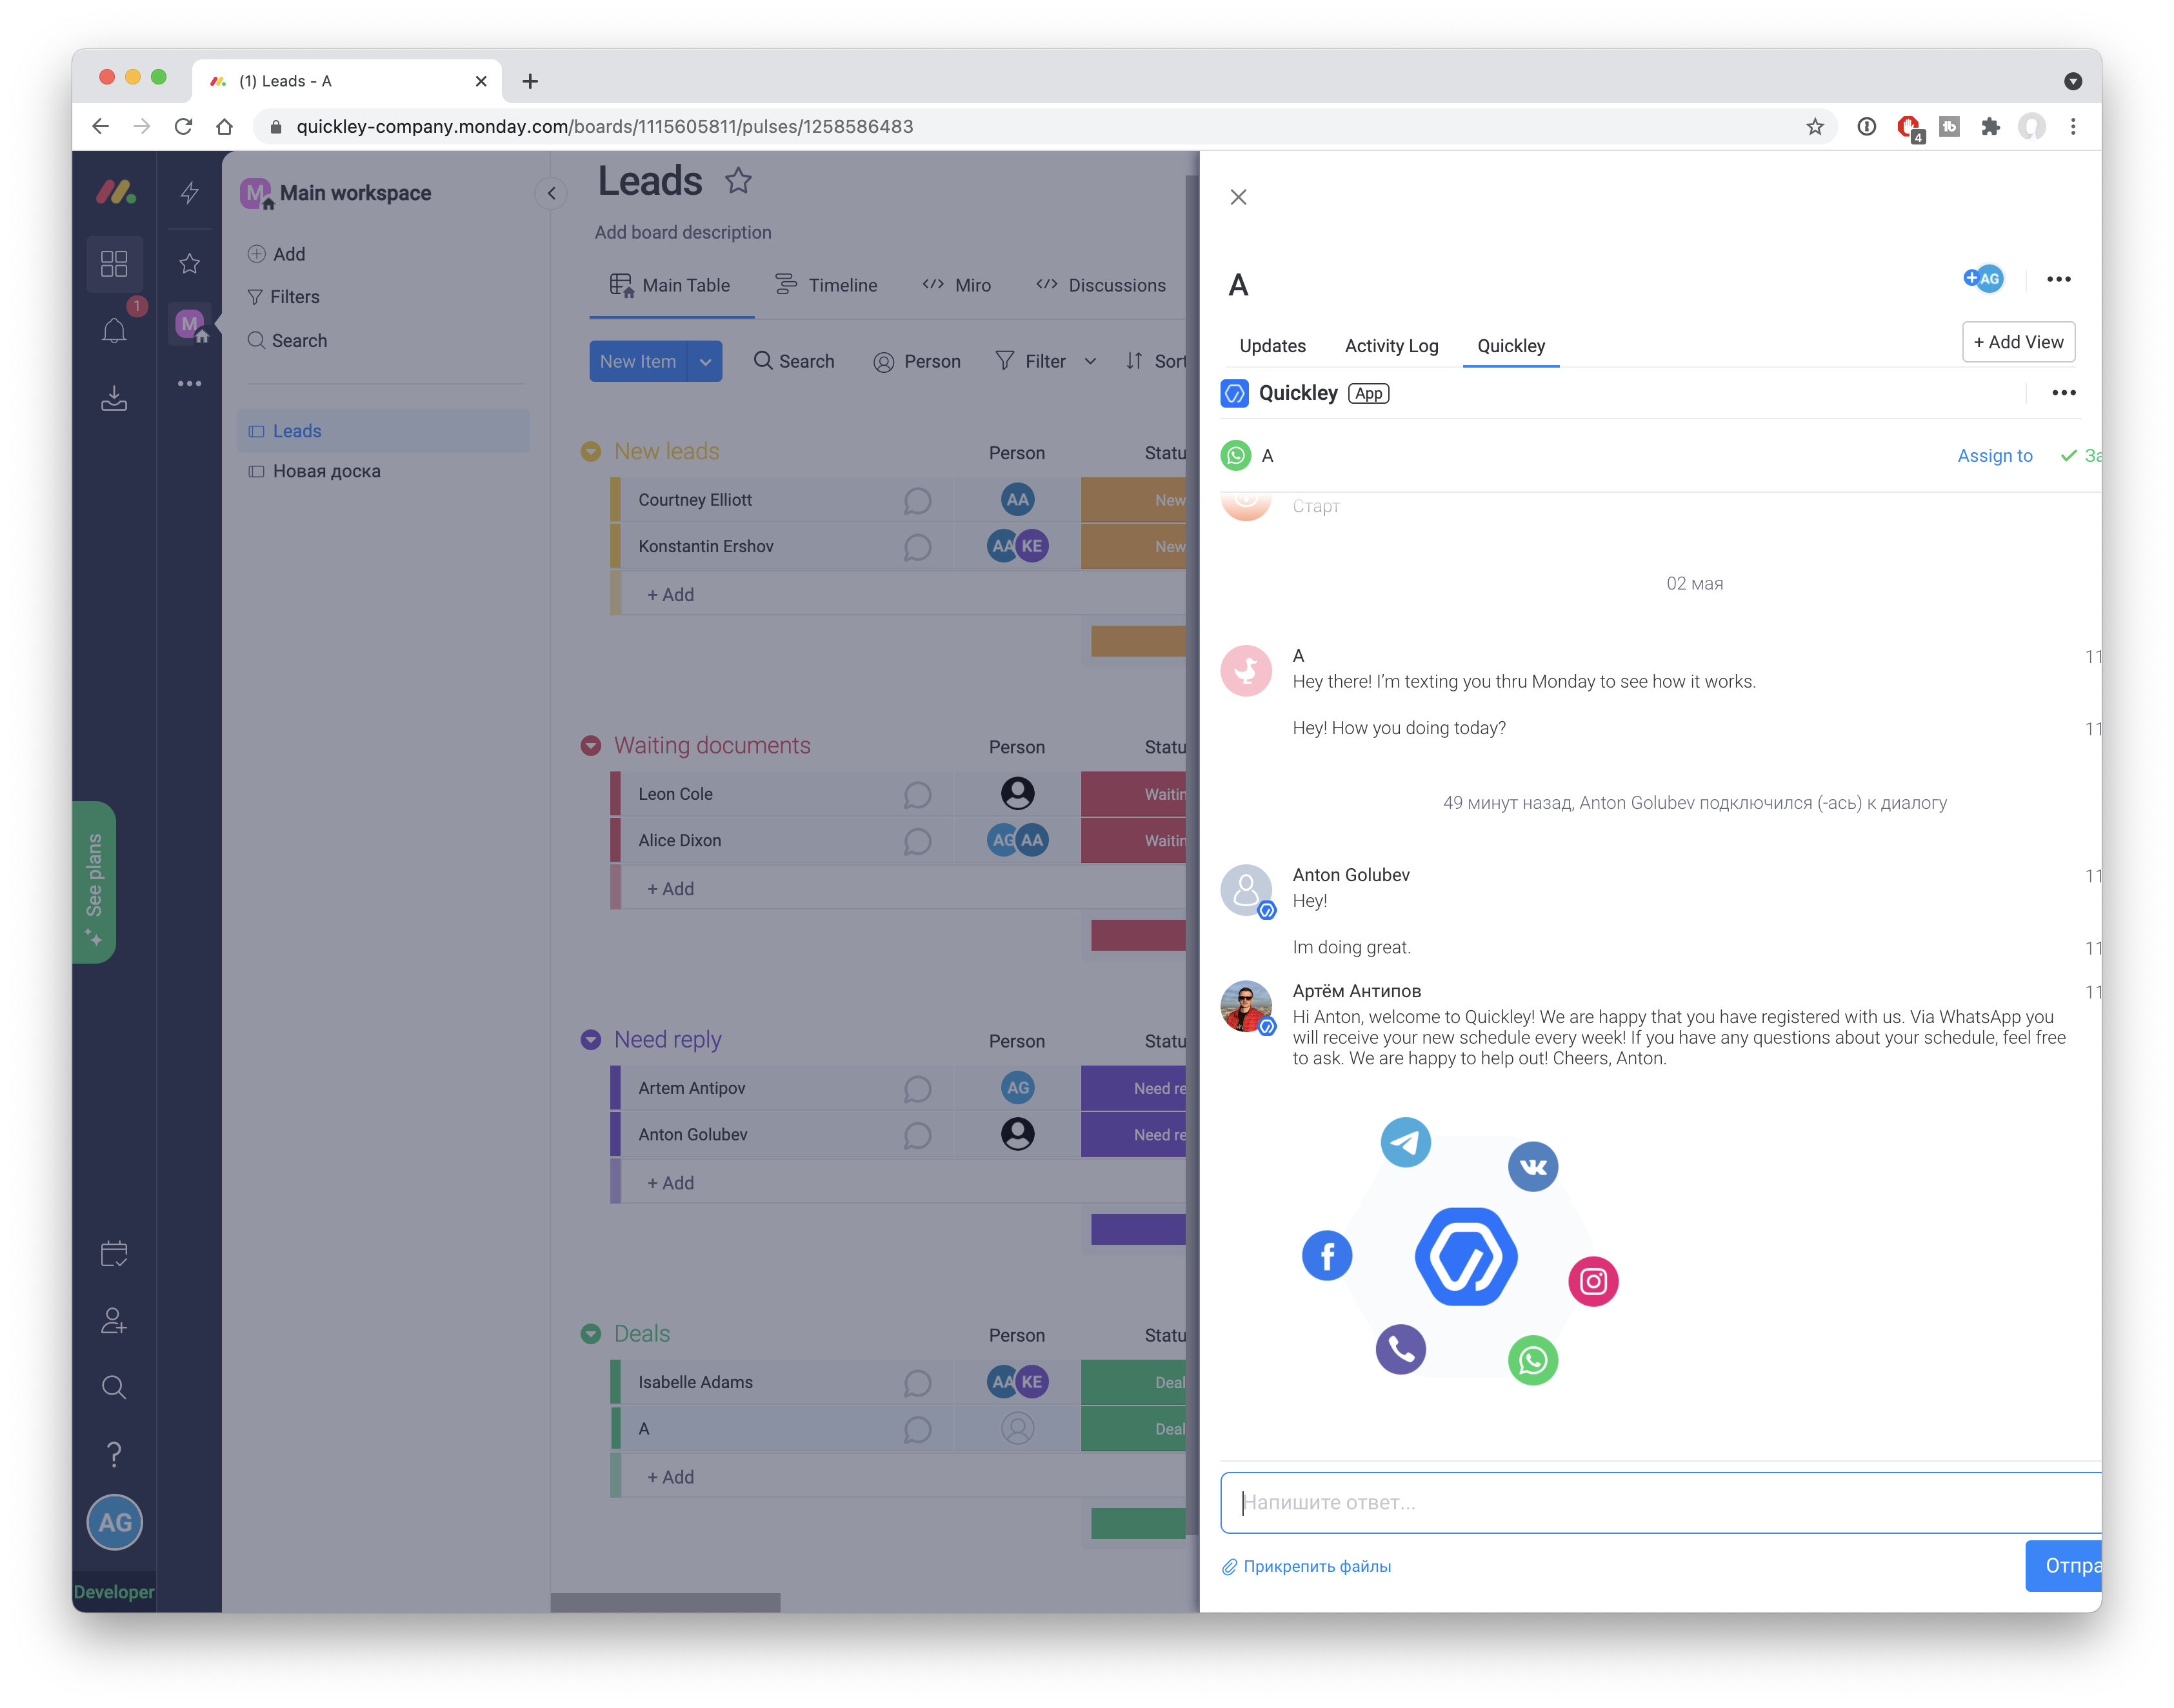Bookmark this page with Chrome star
The height and width of the screenshot is (1708, 2174).
[x=1814, y=127]
